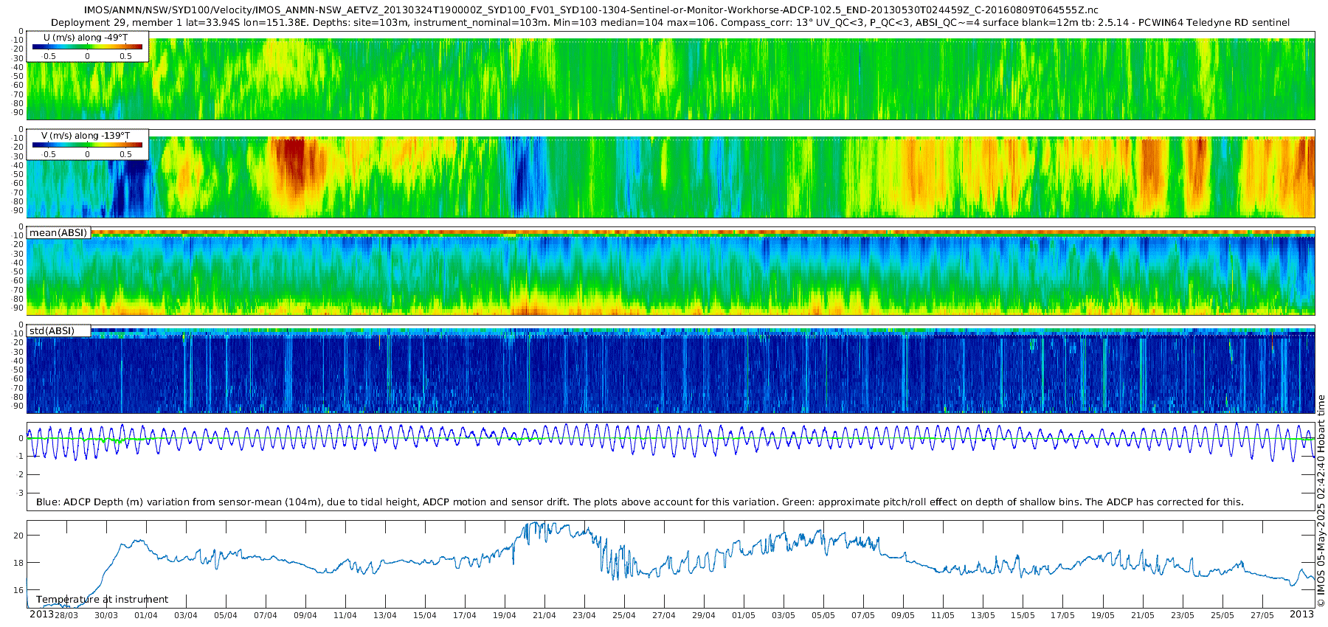Click the 'Temperature at instrument' label

pos(102,600)
